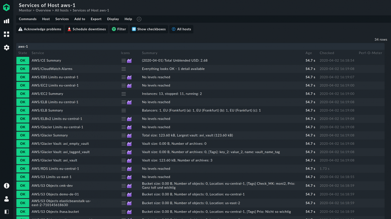
Task: Click the '34 rows' count text
Action: pos(381,39)
